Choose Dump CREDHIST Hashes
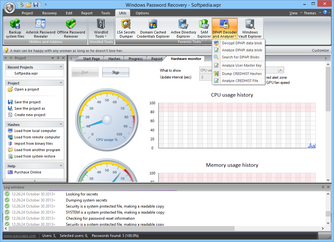Viewport: 334px width, 242px height. pyautogui.click(x=239, y=74)
